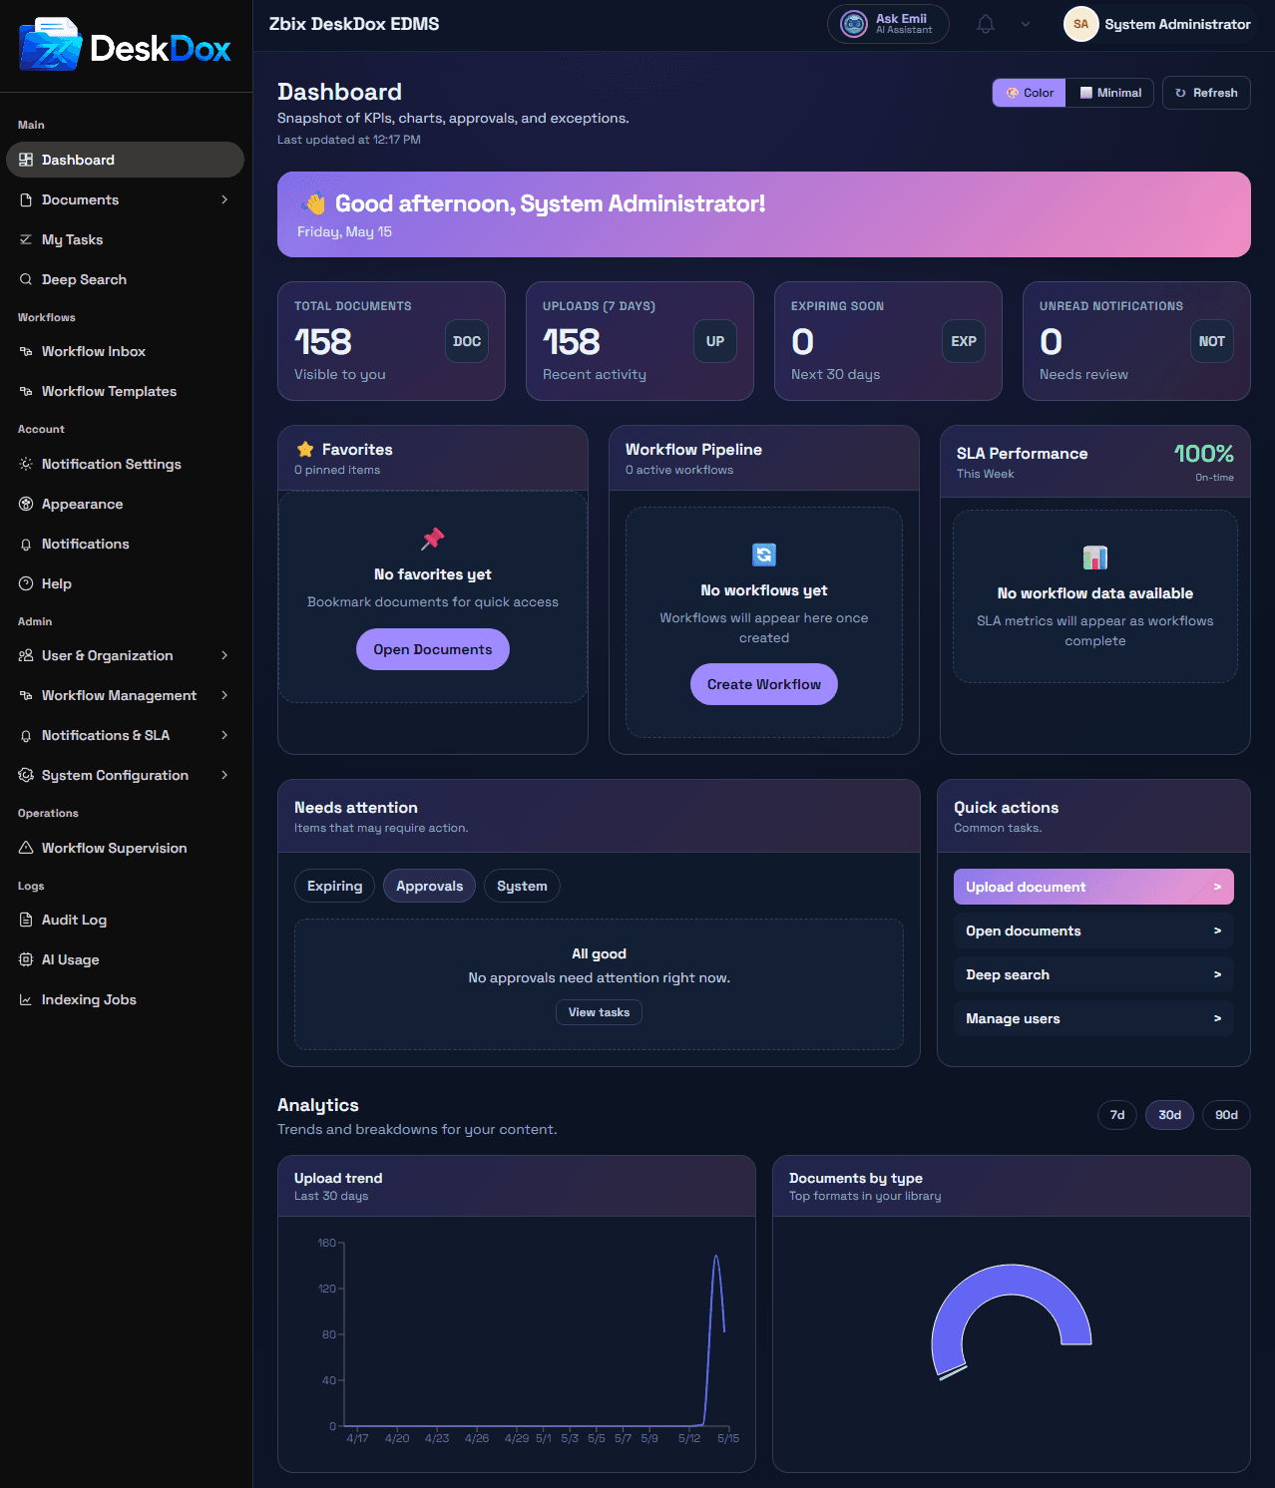
Task: Expand User & Organization chevron
Action: pos(224,655)
